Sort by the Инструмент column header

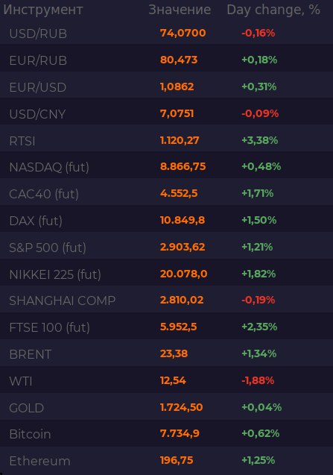click(43, 10)
